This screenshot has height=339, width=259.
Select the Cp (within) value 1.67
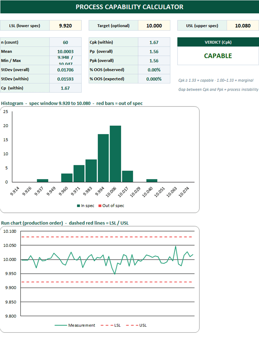pos(65,88)
